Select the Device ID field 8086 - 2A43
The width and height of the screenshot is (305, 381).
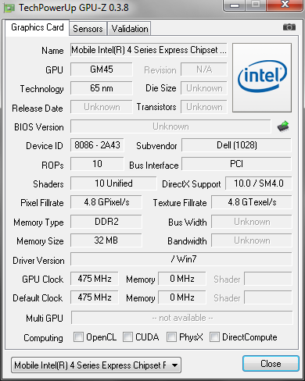97,145
